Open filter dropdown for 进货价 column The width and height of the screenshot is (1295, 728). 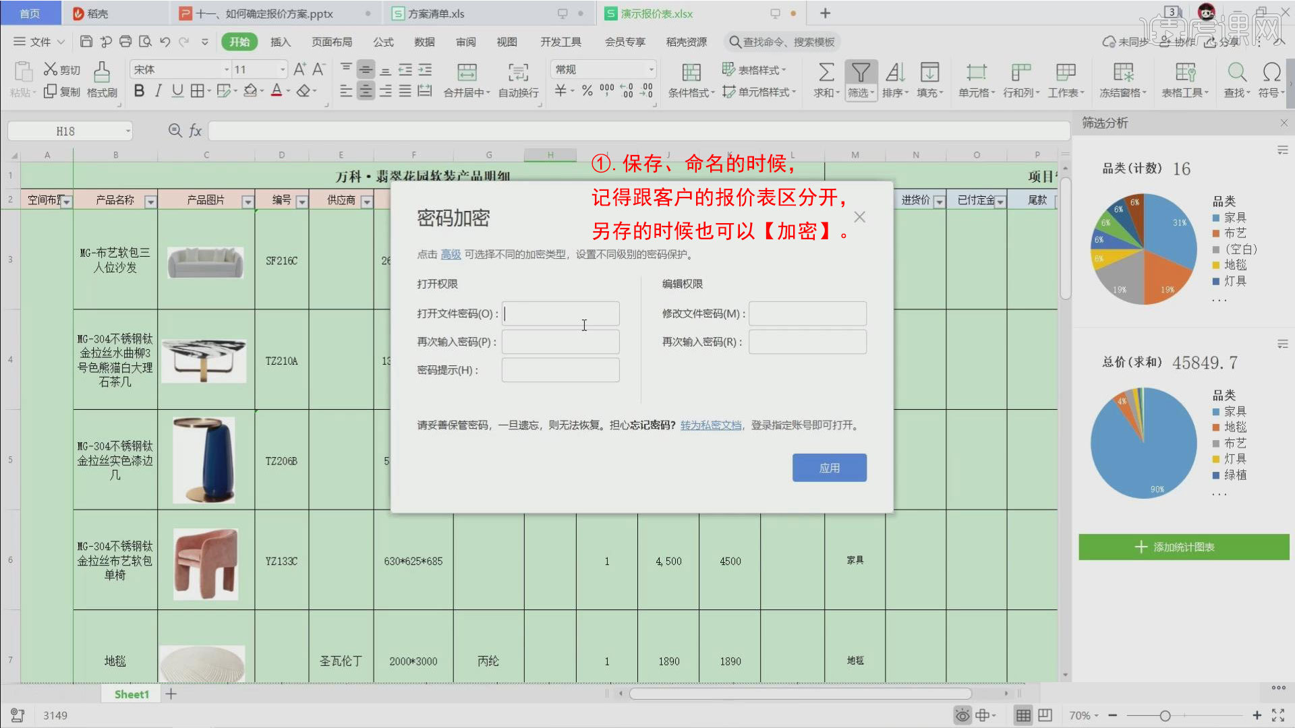pyautogui.click(x=939, y=202)
